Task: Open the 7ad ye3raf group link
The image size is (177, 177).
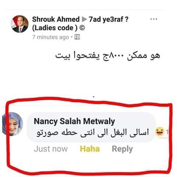Action: (x=108, y=19)
